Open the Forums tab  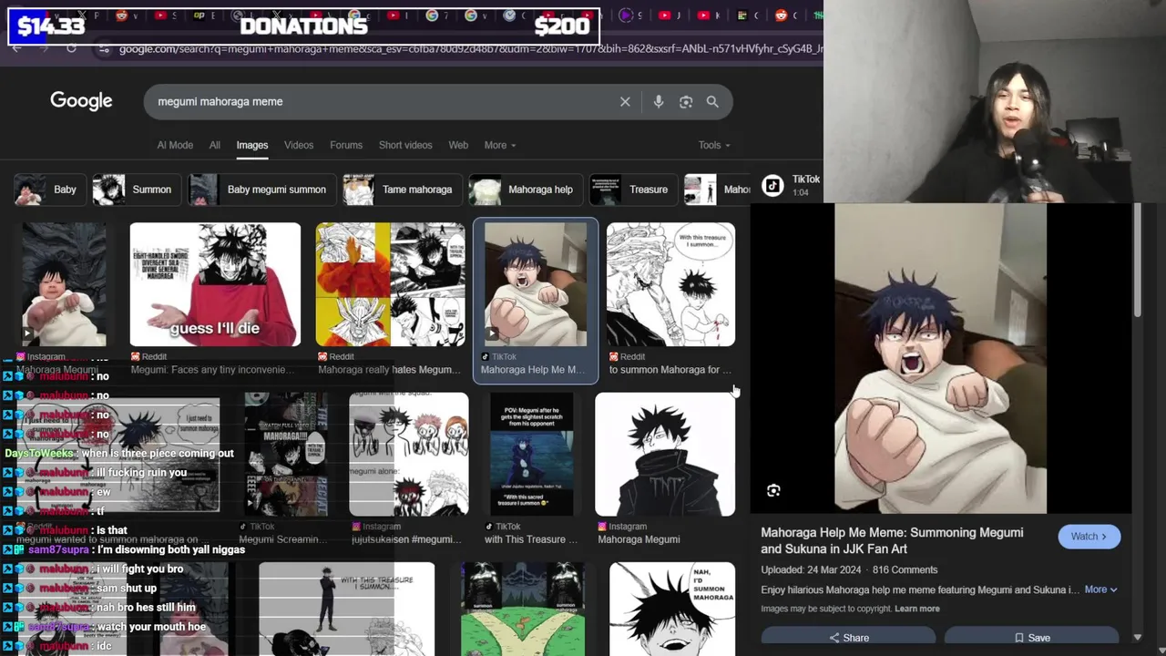click(x=346, y=145)
